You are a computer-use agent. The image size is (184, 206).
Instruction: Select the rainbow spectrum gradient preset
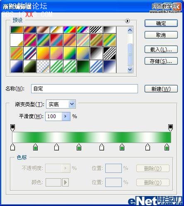pyautogui.click(x=70, y=29)
